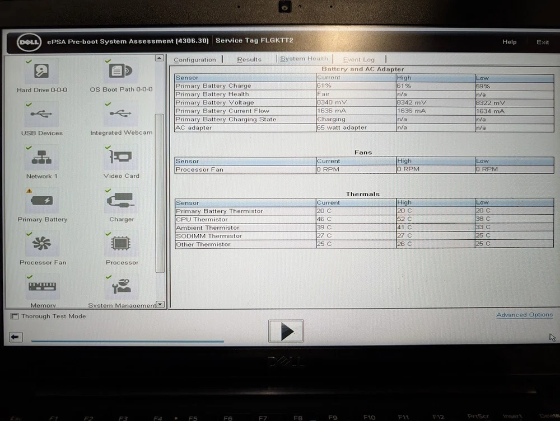This screenshot has width=560, height=421.
Task: Select the Processor Fan icon
Action: [x=42, y=244]
